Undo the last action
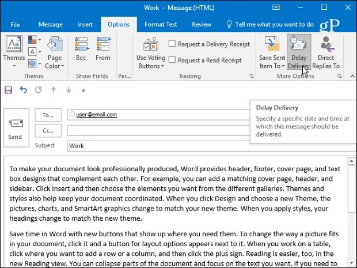The height and width of the screenshot is (268, 357). 24,90
